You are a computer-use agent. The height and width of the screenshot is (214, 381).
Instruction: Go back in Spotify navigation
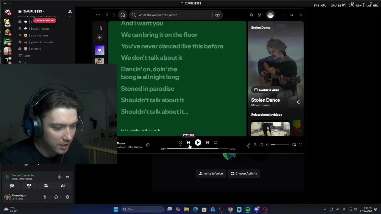107,15
